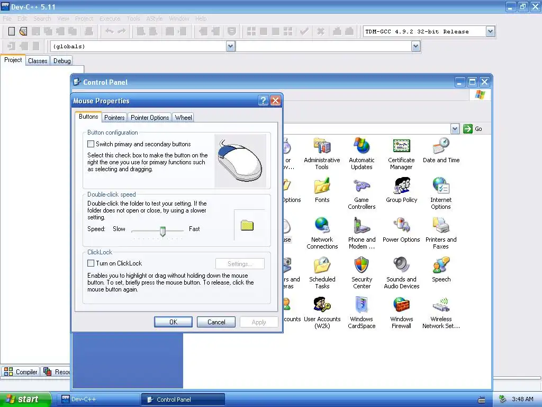Click the ClickLock Settings button

(240, 264)
